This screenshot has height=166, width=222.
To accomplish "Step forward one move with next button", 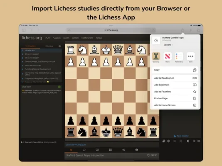I will point(188,141).
